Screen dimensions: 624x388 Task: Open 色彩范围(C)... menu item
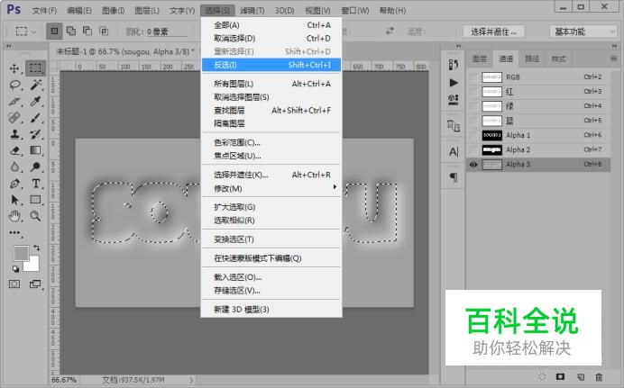coord(271,142)
